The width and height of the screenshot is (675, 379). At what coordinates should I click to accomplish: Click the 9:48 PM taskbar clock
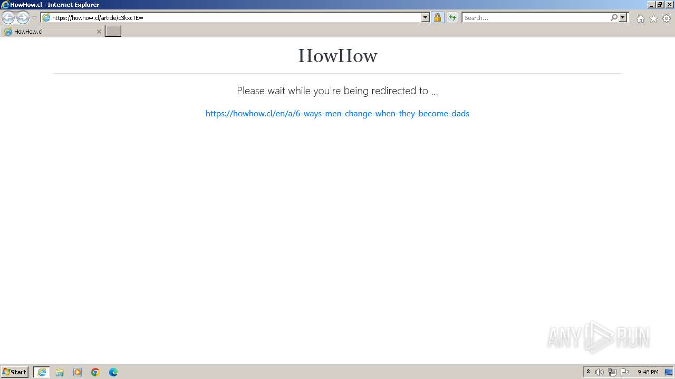(648, 372)
